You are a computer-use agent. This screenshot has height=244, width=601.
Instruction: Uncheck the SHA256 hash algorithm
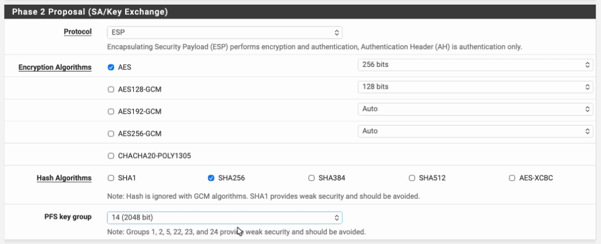pos(211,178)
